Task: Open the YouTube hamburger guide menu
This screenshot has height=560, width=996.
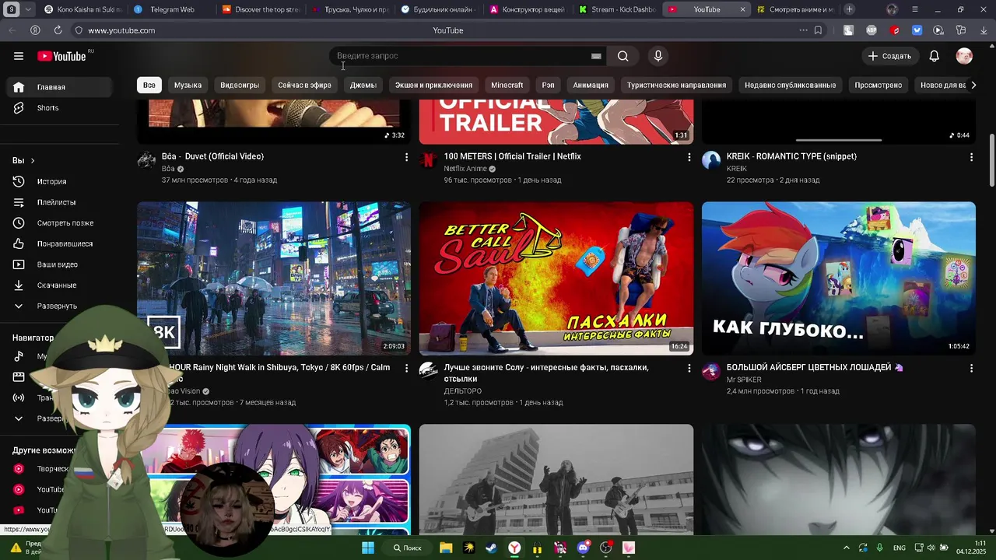Action: [19, 56]
